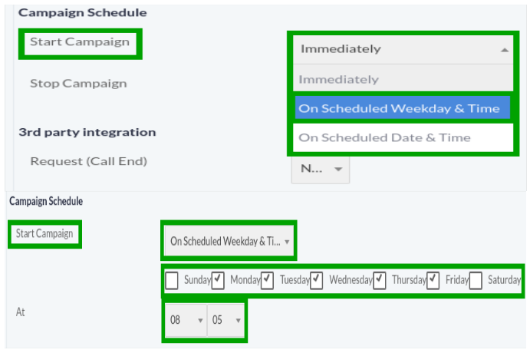Image resolution: width=530 pixels, height=353 pixels.
Task: Open the hour dropdown showing 08
Action: coord(186,320)
